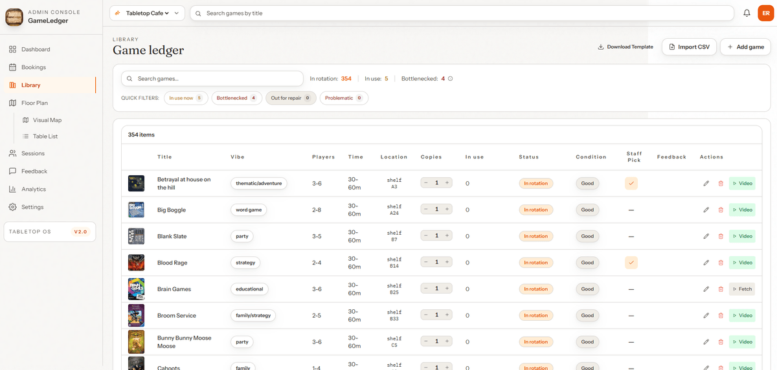Delete the Blood Rage entry
The height and width of the screenshot is (370, 777).
(721, 263)
